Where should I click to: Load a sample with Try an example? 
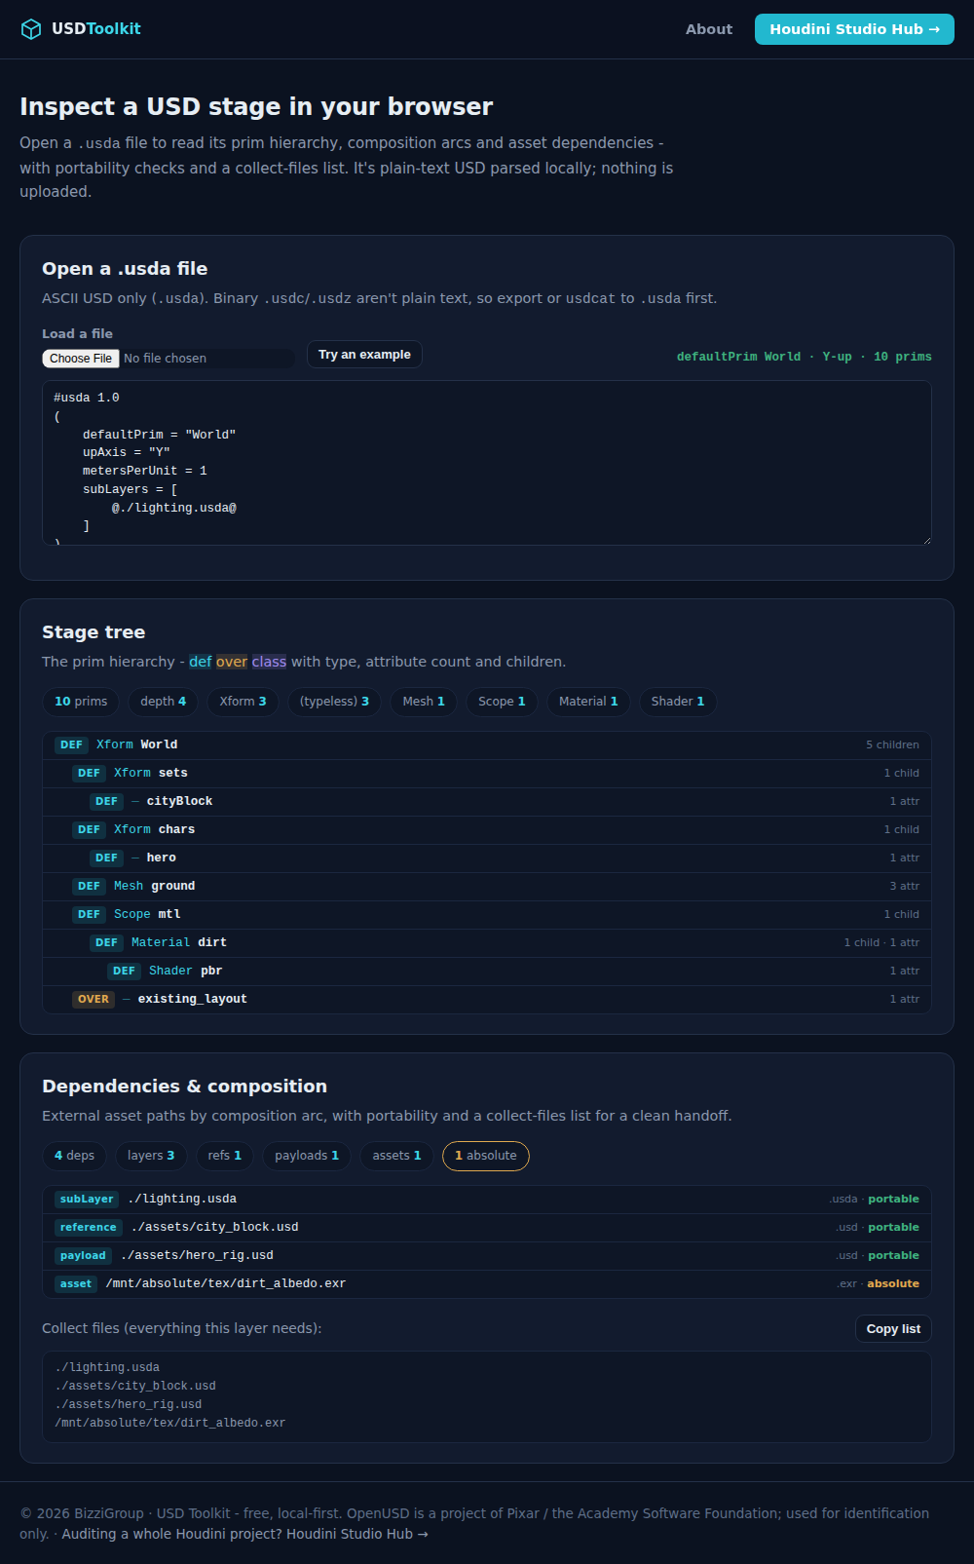click(364, 355)
